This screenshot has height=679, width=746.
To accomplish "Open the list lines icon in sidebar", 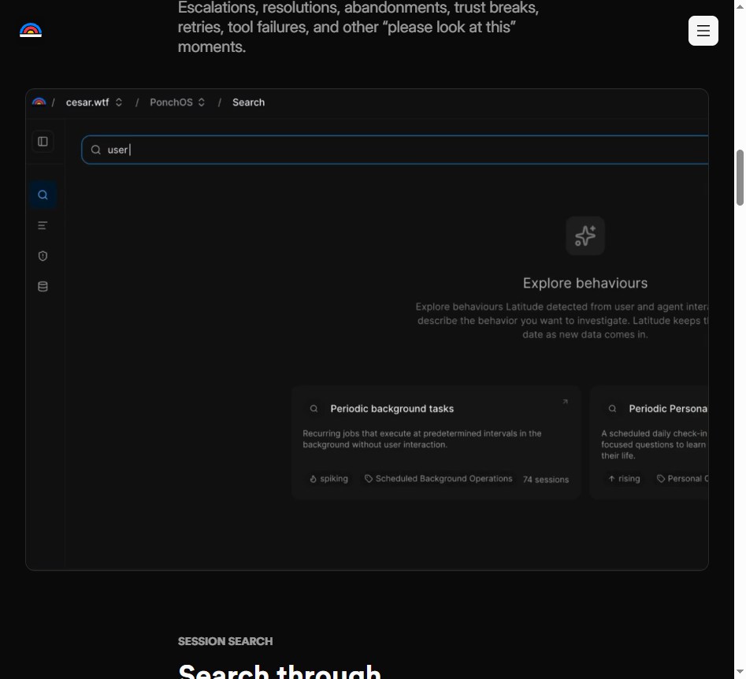I will 43,225.
